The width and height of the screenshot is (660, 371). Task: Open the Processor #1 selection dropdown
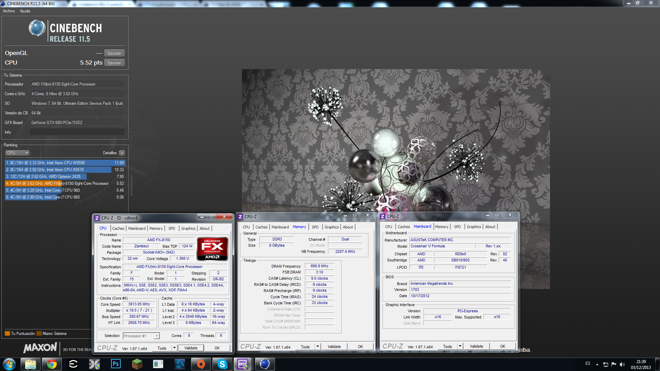pos(141,336)
